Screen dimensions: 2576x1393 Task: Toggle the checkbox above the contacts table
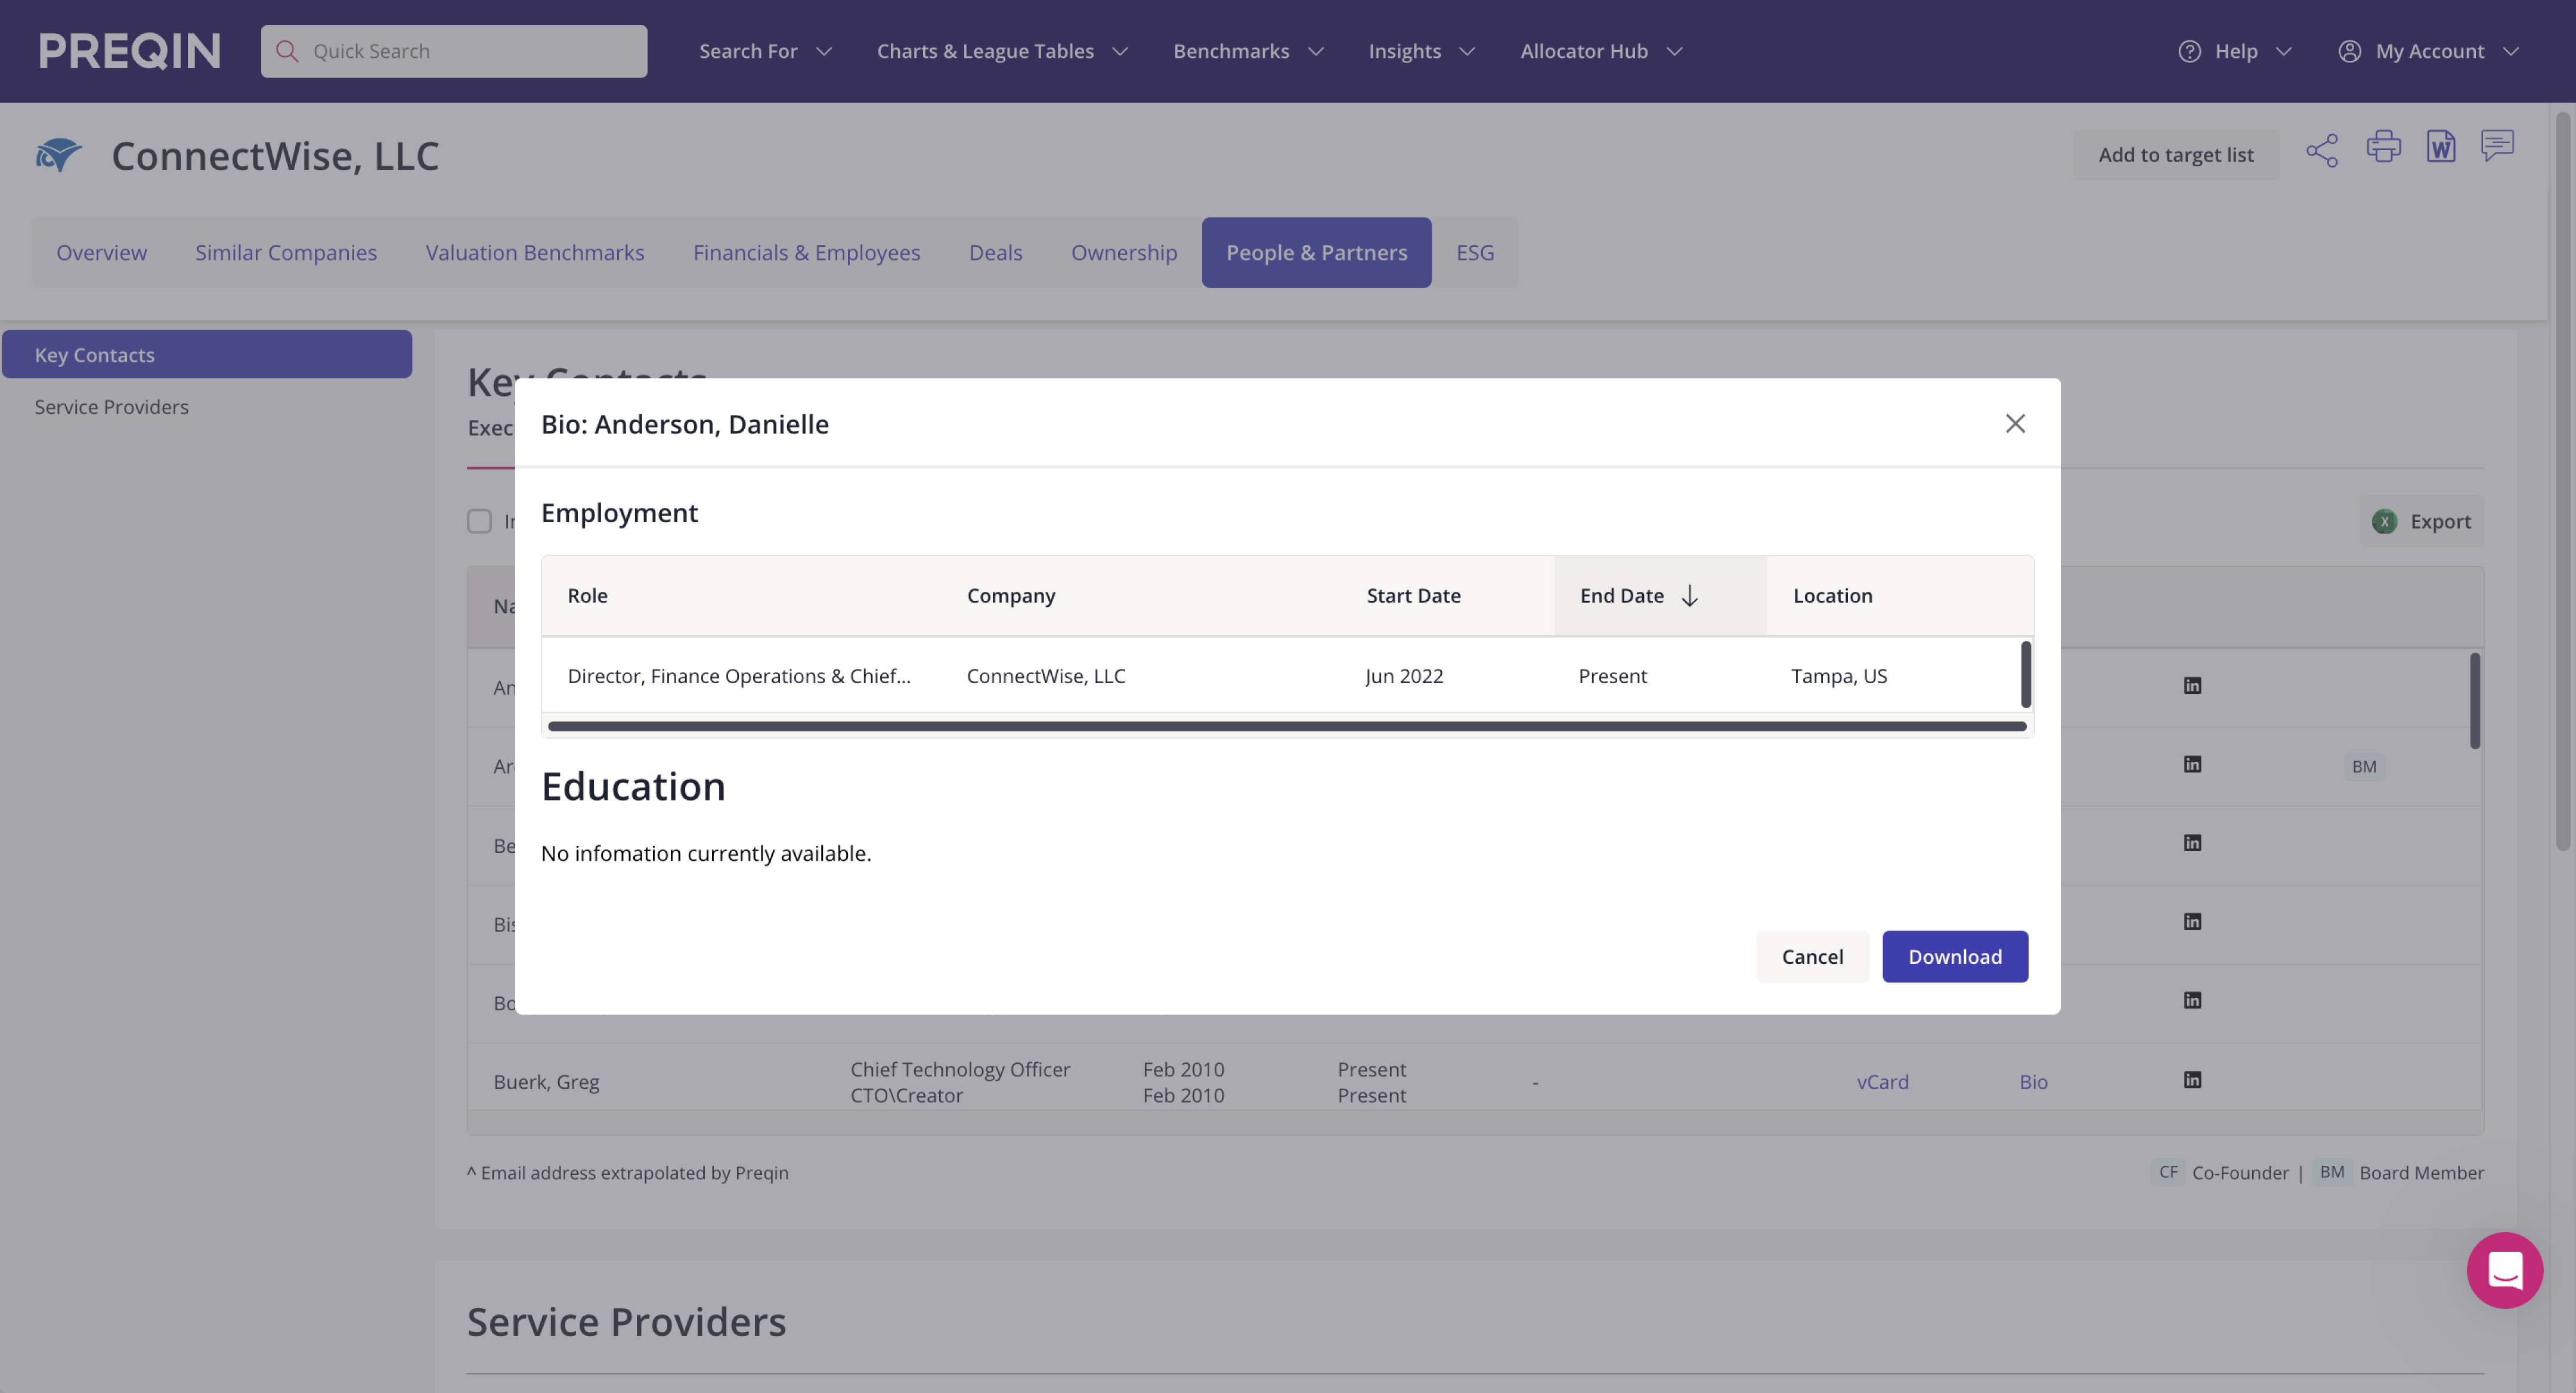(x=480, y=522)
